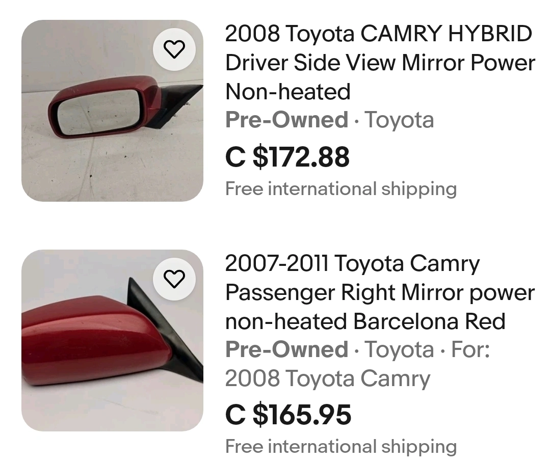
Task: Click the "Pre-Owned" label on the passenger mirror listing
Action: pos(286,350)
